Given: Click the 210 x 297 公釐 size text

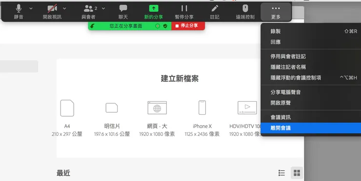Looking at the screenshot, I should pyautogui.click(x=67, y=134).
